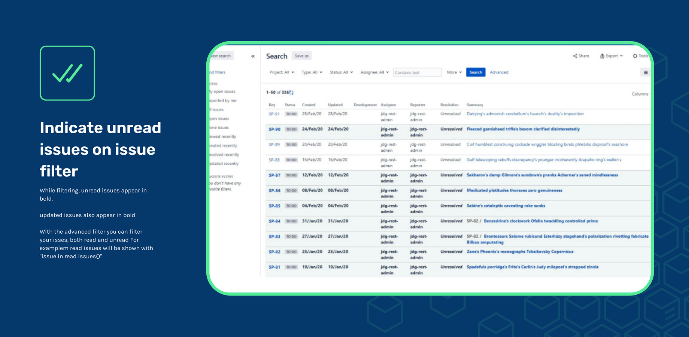The height and width of the screenshot is (337, 689).
Task: Open summary 'Zane's Phoenix's monographs Tchaikovsky'
Action: [x=520, y=252]
